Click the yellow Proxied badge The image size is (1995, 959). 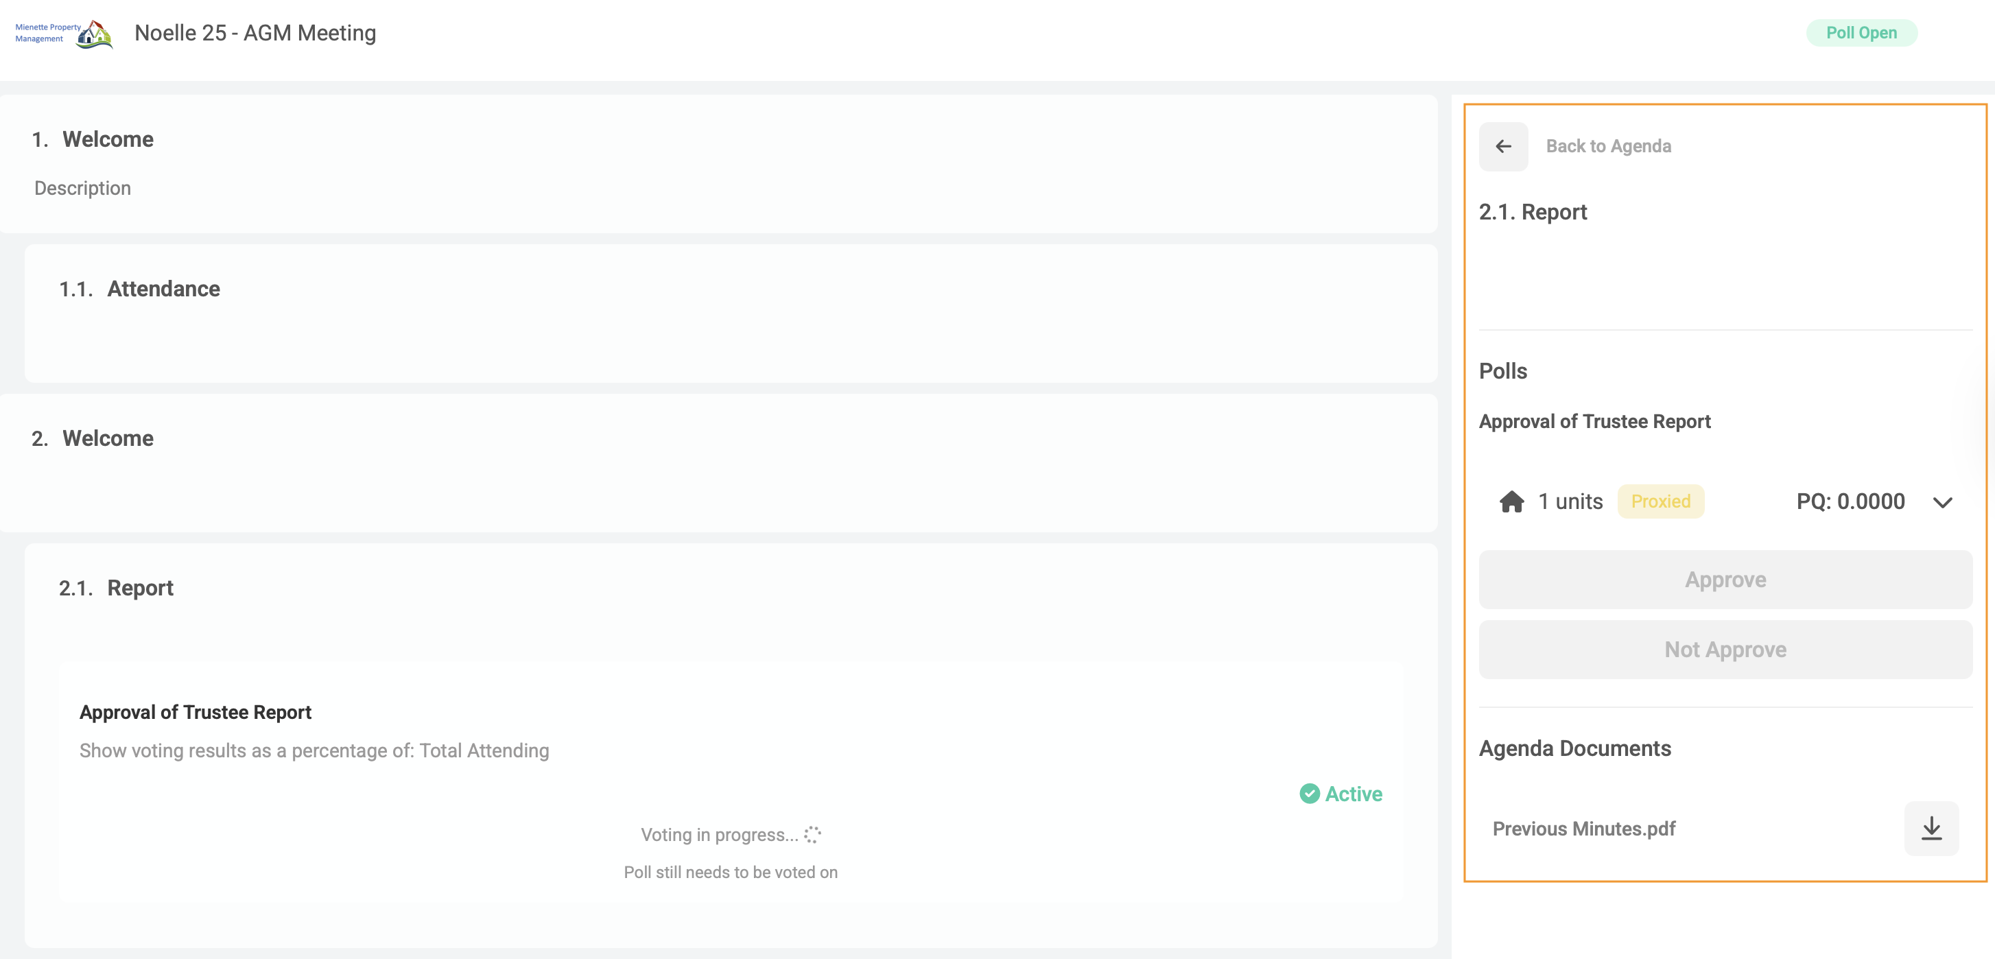[1660, 502]
